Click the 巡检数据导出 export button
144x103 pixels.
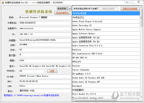point(62,13)
